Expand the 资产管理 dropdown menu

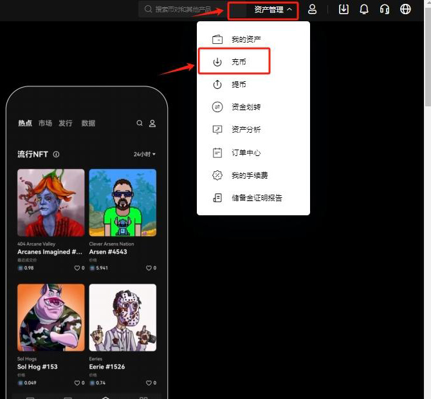[x=273, y=10]
